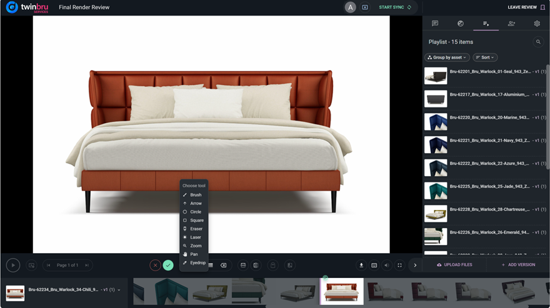The height and width of the screenshot is (308, 550).
Task: Open the comments tab icon
Action: [x=435, y=24]
